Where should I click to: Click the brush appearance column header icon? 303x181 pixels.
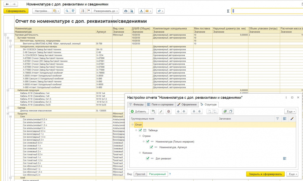(292, 119)
